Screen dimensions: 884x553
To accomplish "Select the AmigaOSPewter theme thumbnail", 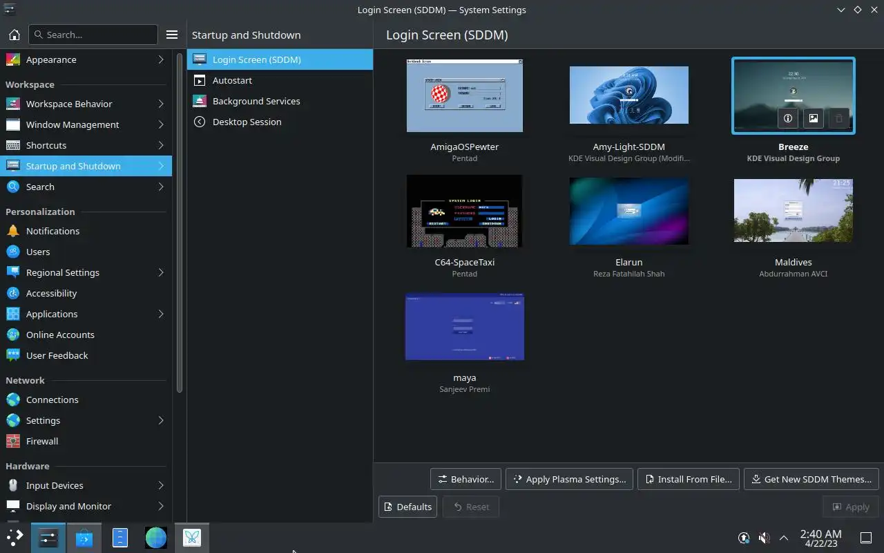I will [x=465, y=95].
